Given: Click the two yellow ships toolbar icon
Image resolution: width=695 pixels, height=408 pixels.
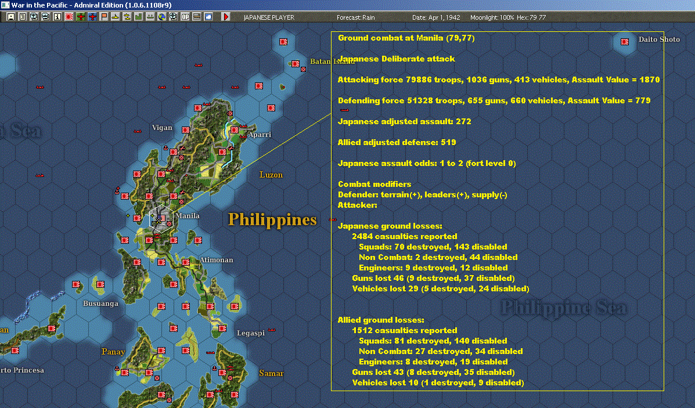Looking at the screenshot, I should (x=127, y=17).
